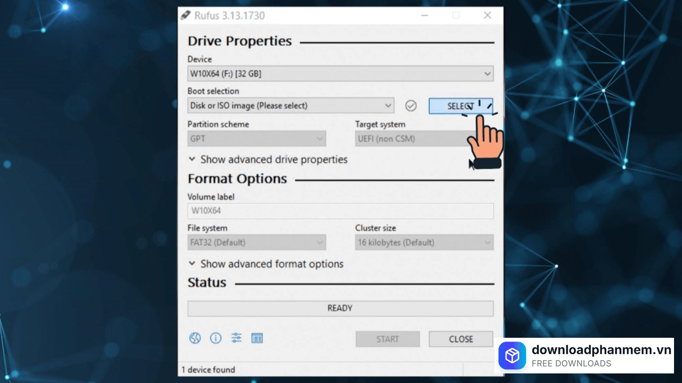682x383 pixels.
Task: Click the 'Cluster size' label
Action: coord(376,228)
